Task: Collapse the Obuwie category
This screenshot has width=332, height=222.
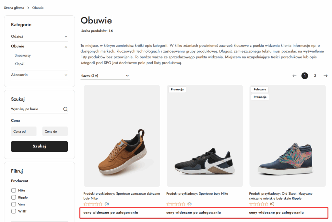Action: pos(66,46)
